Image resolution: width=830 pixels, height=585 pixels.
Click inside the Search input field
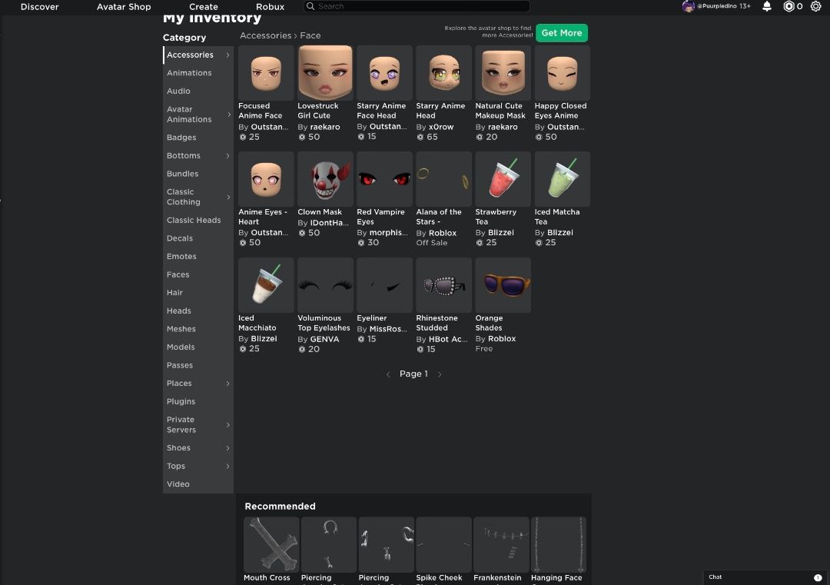(x=417, y=6)
